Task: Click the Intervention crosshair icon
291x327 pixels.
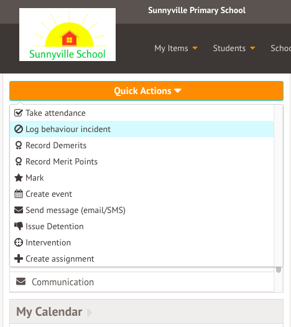Action: point(19,242)
